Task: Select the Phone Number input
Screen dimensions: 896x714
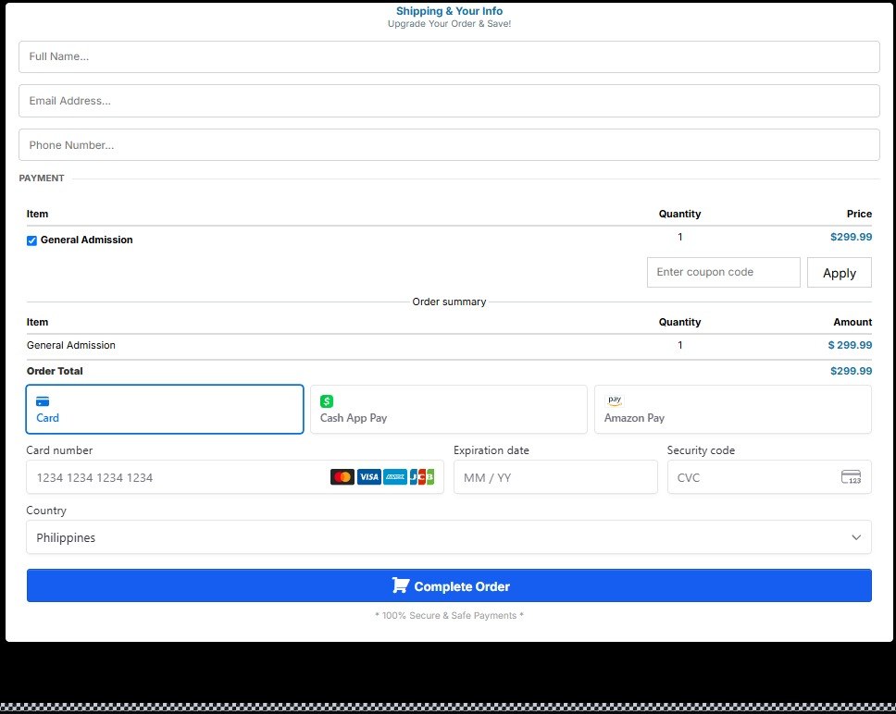Action: [x=449, y=145]
